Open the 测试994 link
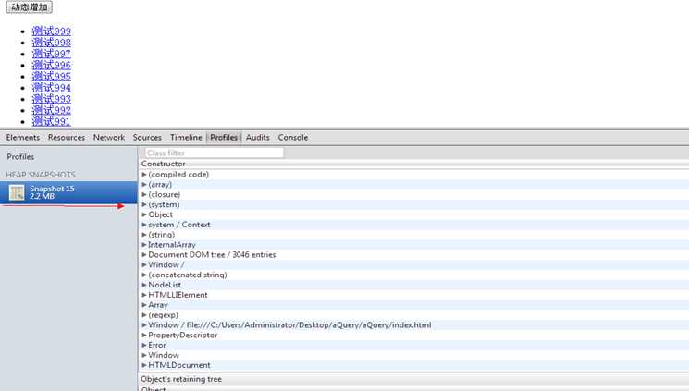This screenshot has width=689, height=391. click(x=52, y=88)
